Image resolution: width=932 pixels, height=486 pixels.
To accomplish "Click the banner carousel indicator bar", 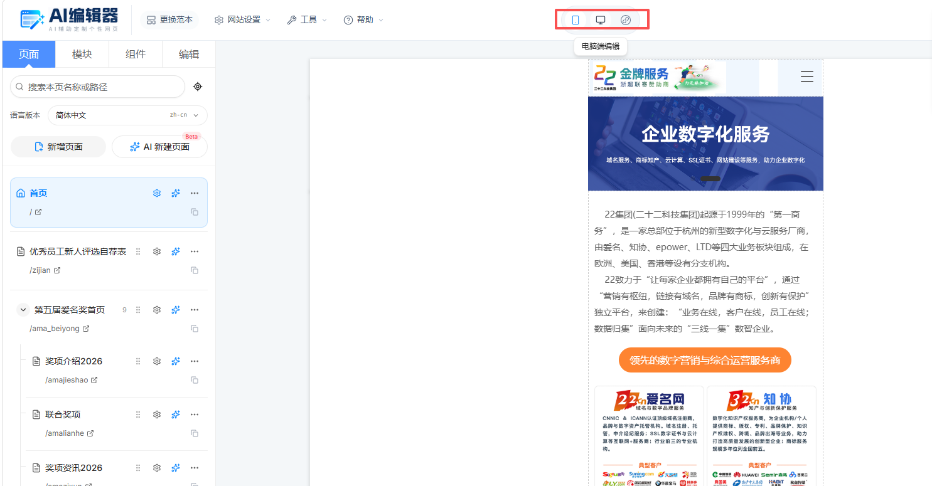I will click(x=710, y=179).
